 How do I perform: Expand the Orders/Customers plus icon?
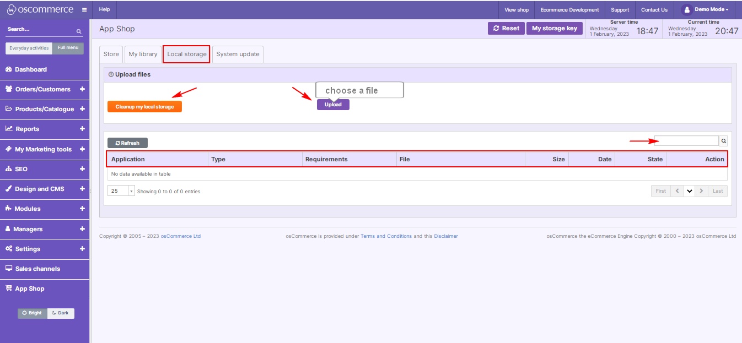(x=82, y=89)
